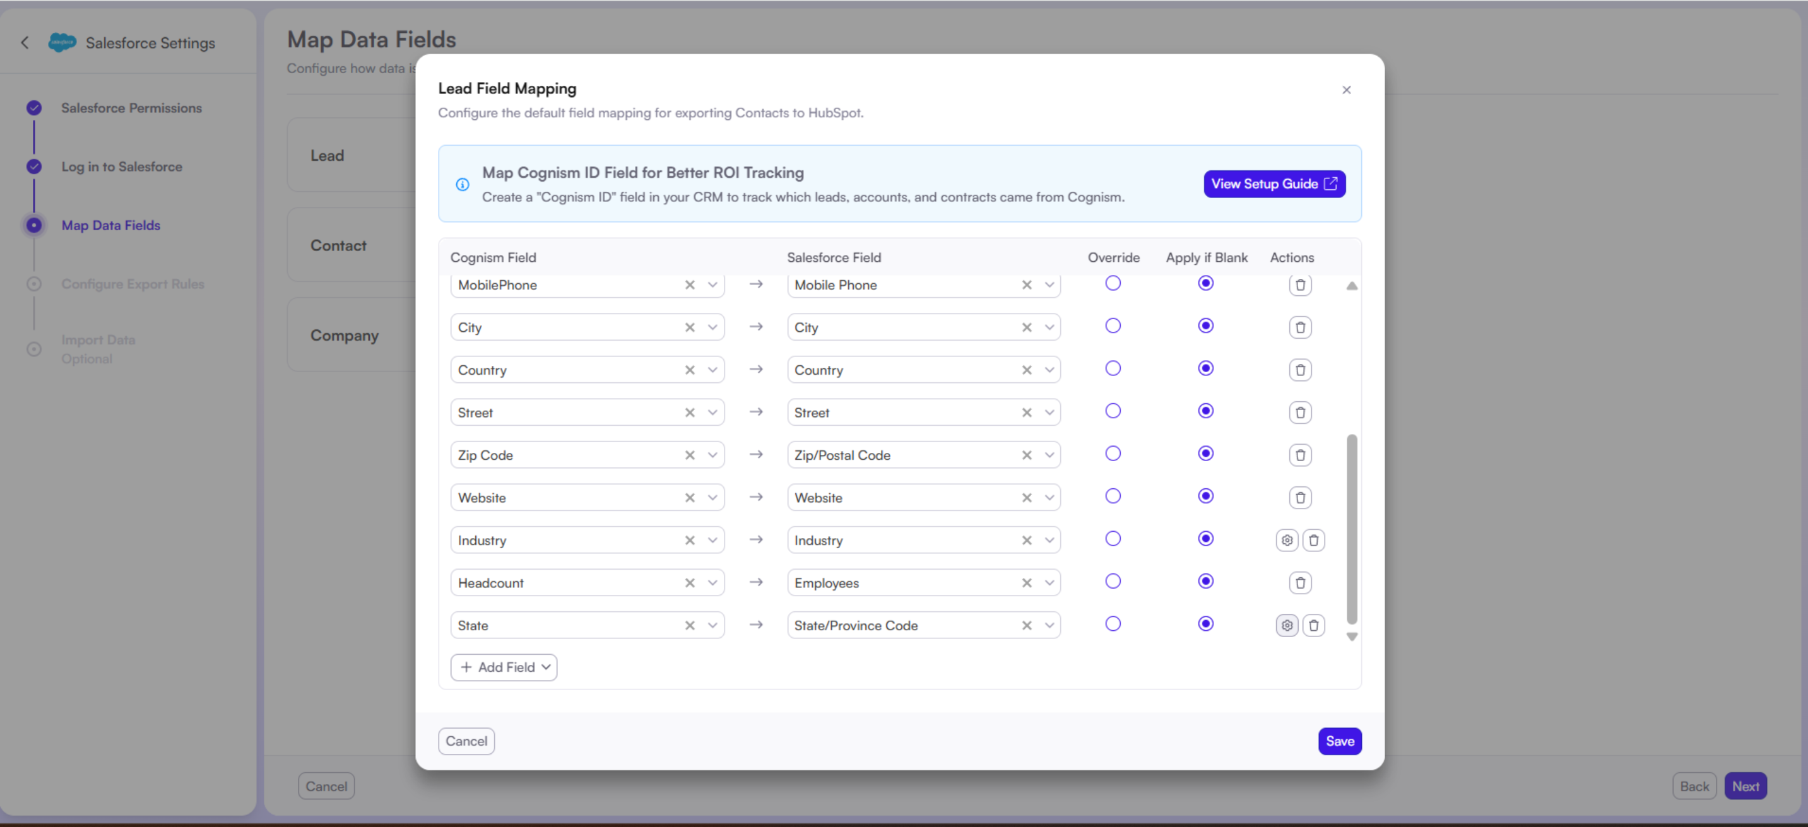Go to the Log in to Salesforce step
Image resolution: width=1808 pixels, height=827 pixels.
pyautogui.click(x=122, y=167)
